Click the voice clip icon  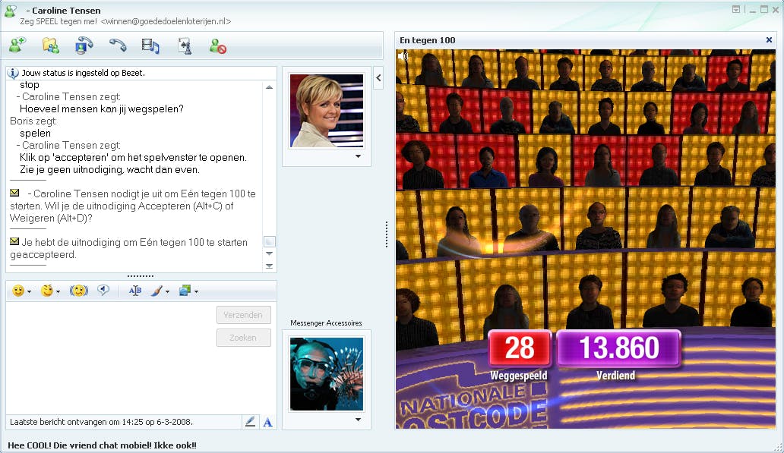(x=103, y=290)
